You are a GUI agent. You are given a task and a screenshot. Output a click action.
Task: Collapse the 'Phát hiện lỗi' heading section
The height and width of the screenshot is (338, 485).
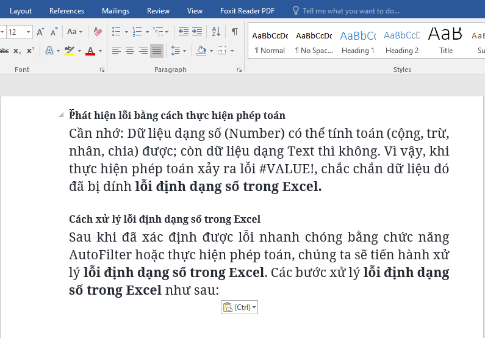coord(61,115)
